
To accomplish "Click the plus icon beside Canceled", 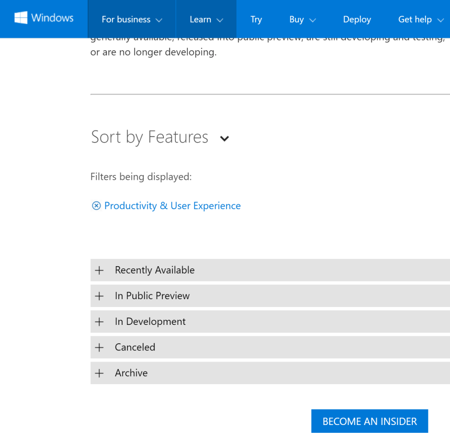I will [x=99, y=347].
